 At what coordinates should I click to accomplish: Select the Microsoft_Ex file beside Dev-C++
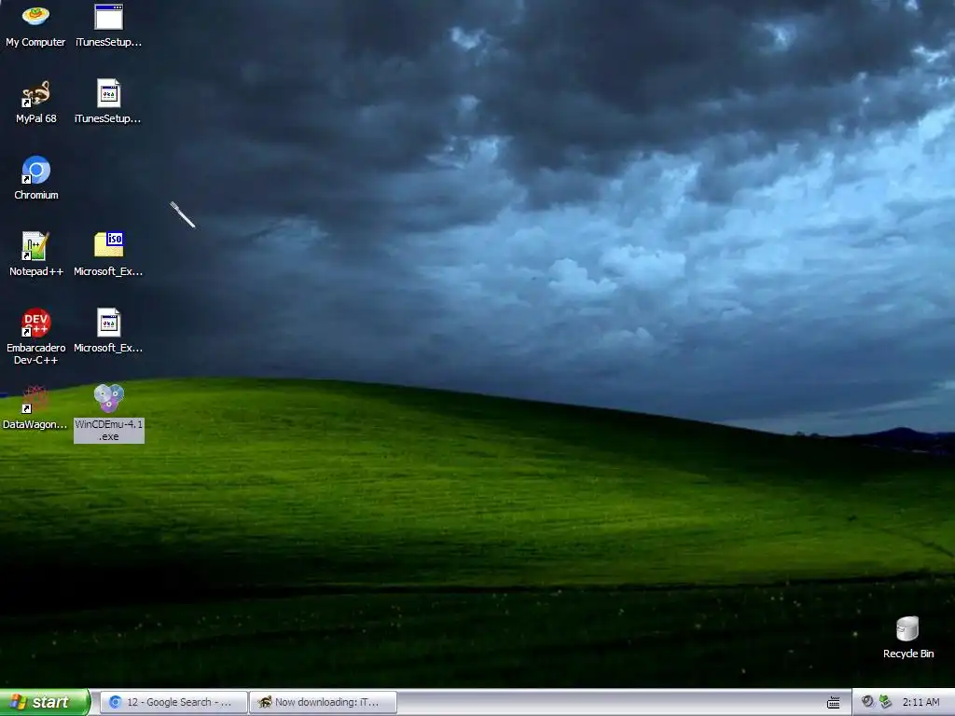click(x=108, y=331)
